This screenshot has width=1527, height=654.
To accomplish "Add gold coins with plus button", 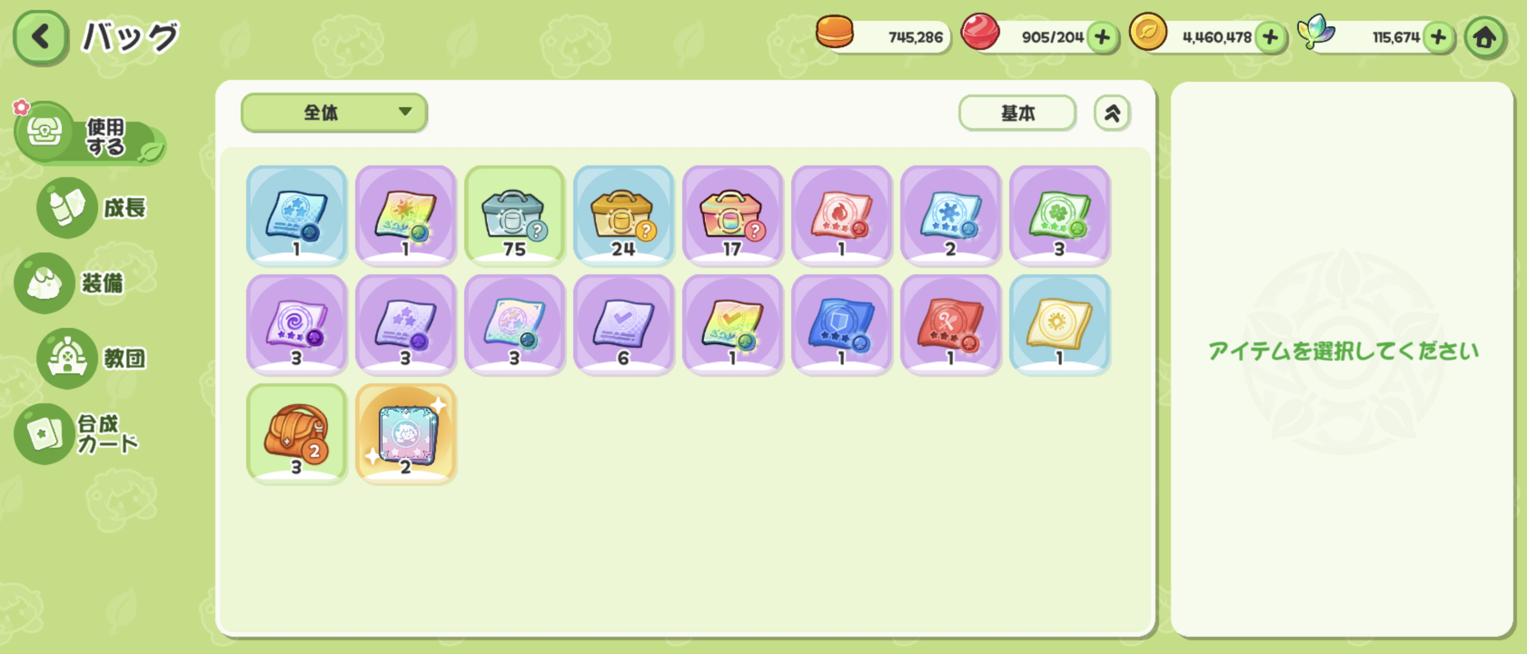I will [x=1270, y=37].
